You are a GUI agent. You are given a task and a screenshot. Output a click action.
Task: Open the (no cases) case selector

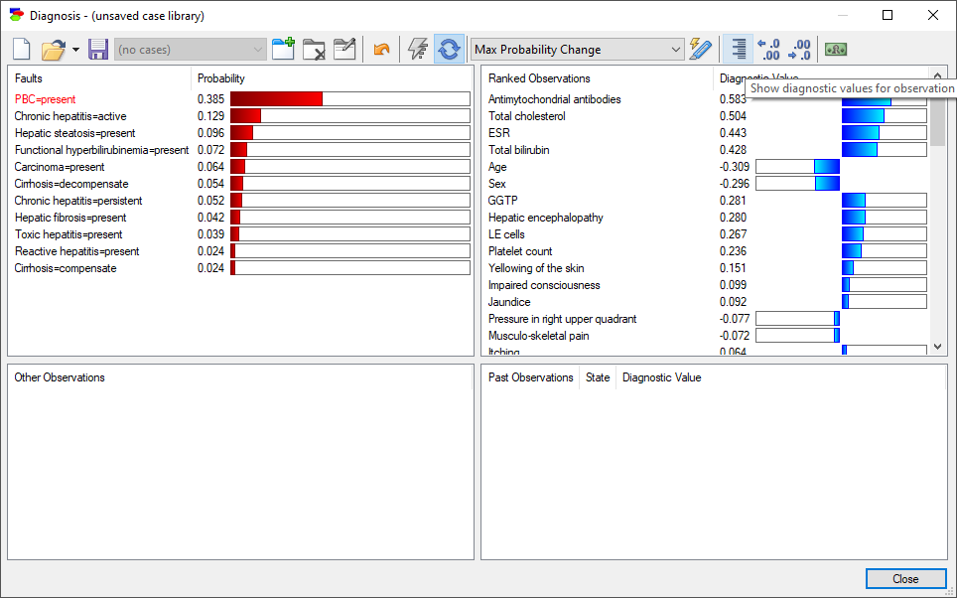pos(189,49)
